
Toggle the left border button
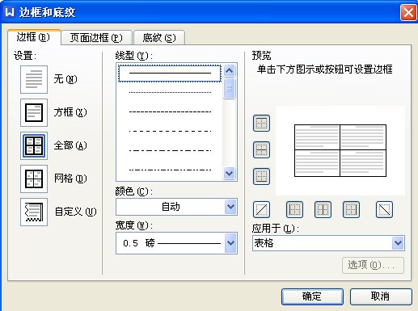(294, 209)
